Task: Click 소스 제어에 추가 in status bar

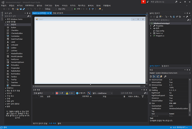Action: pos(179,127)
